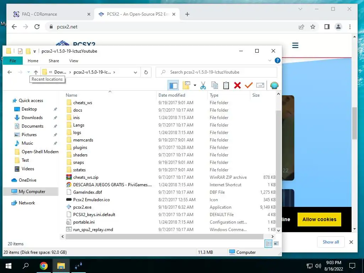Open dropdown arrow beside folder options icon
Image resolution: width=364 pixels, height=273 pixels.
195,85
